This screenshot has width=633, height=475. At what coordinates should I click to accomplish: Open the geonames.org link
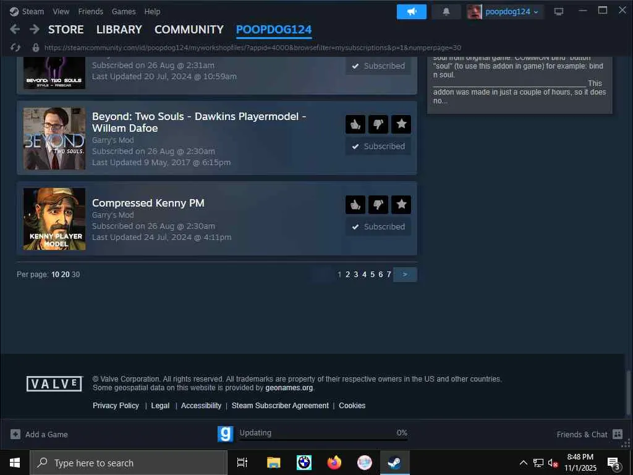pyautogui.click(x=289, y=388)
